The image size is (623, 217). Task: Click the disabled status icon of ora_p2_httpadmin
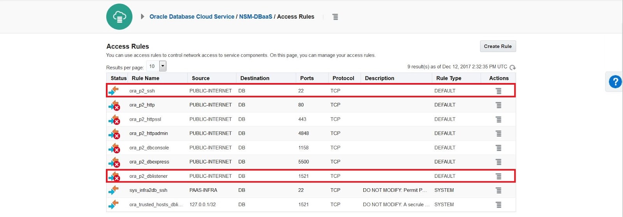(x=114, y=134)
